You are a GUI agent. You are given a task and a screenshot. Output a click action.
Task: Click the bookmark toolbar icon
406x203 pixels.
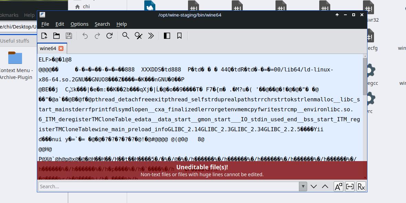179,36
